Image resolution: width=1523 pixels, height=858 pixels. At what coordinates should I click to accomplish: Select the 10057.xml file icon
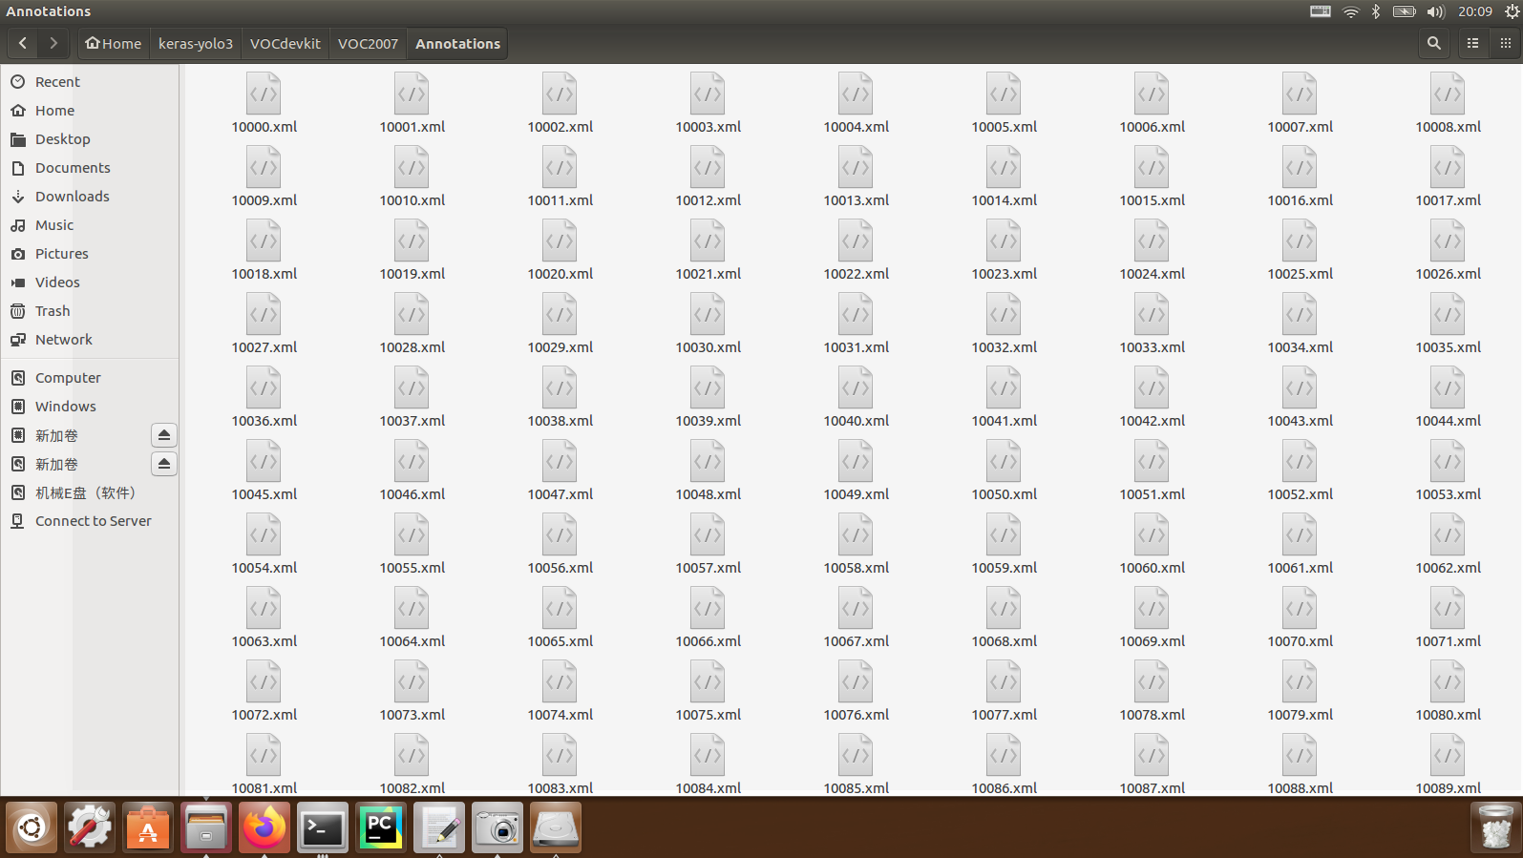click(x=708, y=534)
